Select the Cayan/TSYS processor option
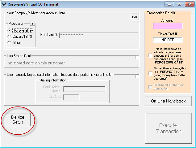Viewport: 196px width, 148px height. 9,37
